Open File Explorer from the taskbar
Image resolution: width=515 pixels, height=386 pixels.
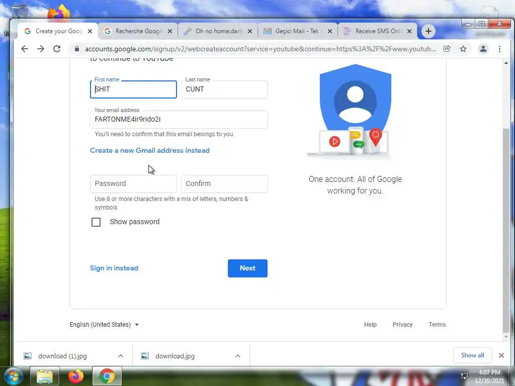pyautogui.click(x=45, y=376)
